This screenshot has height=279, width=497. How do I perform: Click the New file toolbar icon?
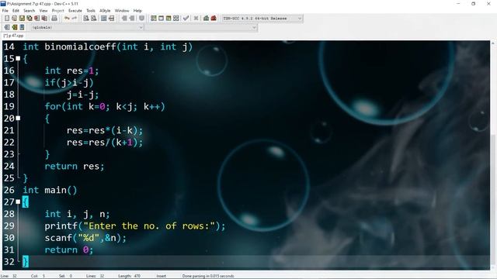7,19
